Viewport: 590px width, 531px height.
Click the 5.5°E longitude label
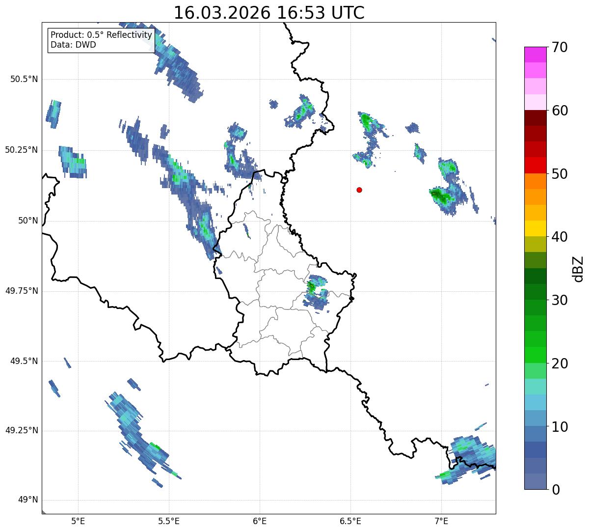[169, 521]
